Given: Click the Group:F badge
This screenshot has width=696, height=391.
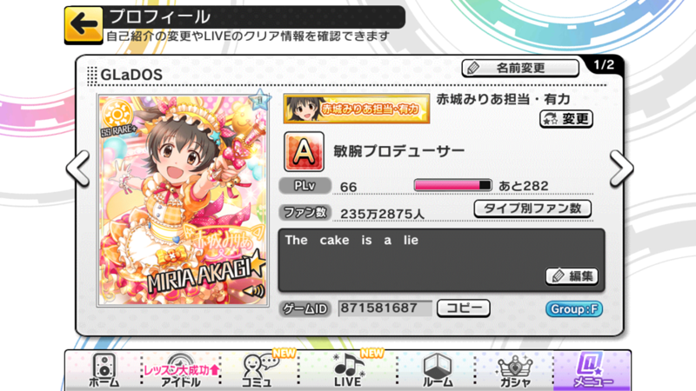Looking at the screenshot, I should 574,309.
